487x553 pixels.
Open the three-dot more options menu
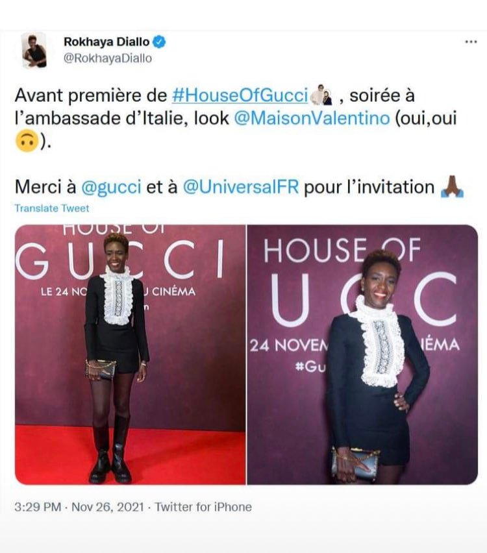[x=471, y=42]
